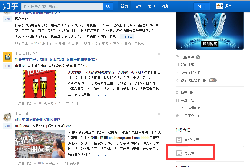This screenshot has width=250, height=167.
Task: Click the 电影 topic link
Action: [x=26, y=54]
